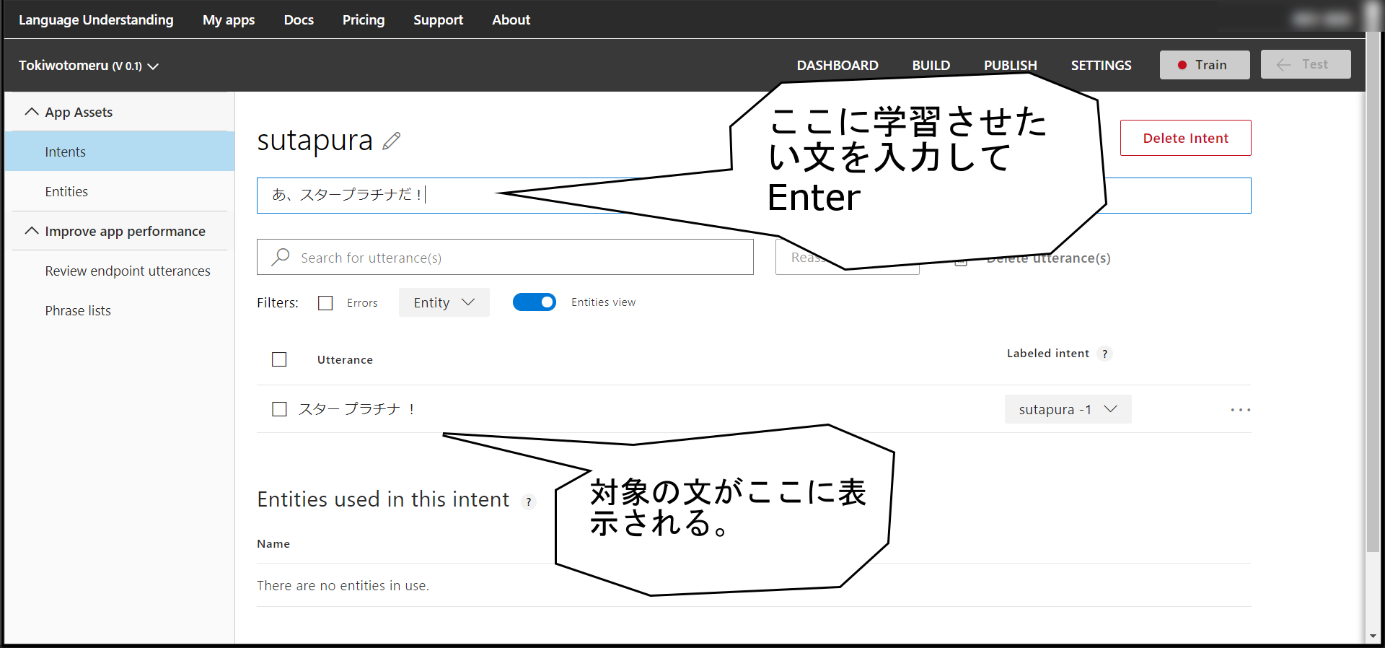The image size is (1385, 648).
Task: Click the scrollbar down arrow
Action: point(1373,636)
